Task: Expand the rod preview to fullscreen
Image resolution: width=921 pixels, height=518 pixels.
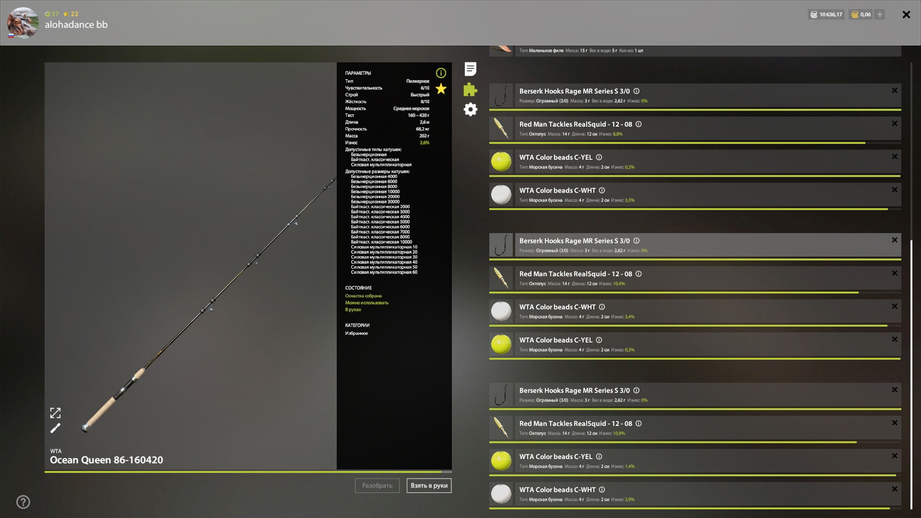Action: (x=56, y=413)
